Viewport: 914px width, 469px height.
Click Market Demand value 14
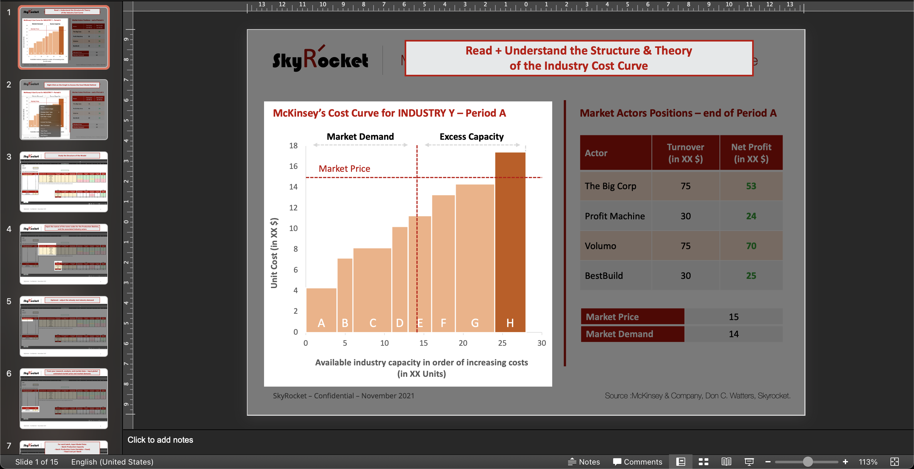point(733,334)
